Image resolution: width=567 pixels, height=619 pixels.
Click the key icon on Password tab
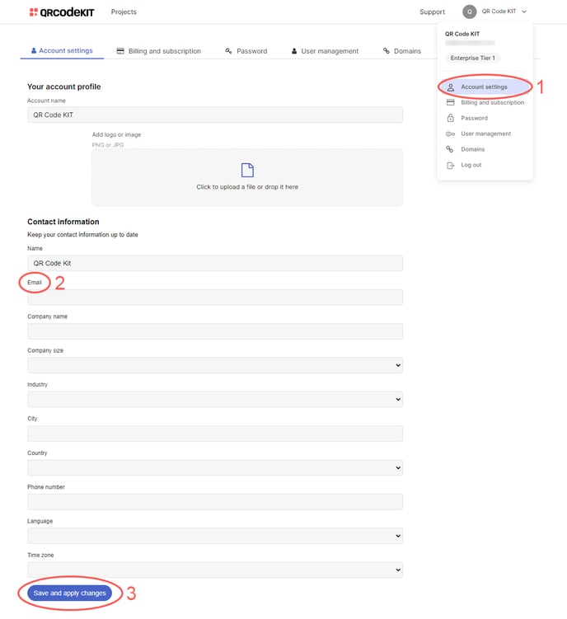tap(228, 51)
